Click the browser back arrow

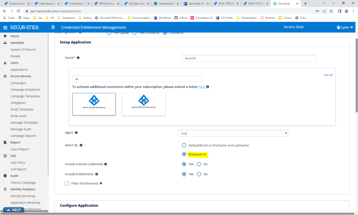click(5, 11)
